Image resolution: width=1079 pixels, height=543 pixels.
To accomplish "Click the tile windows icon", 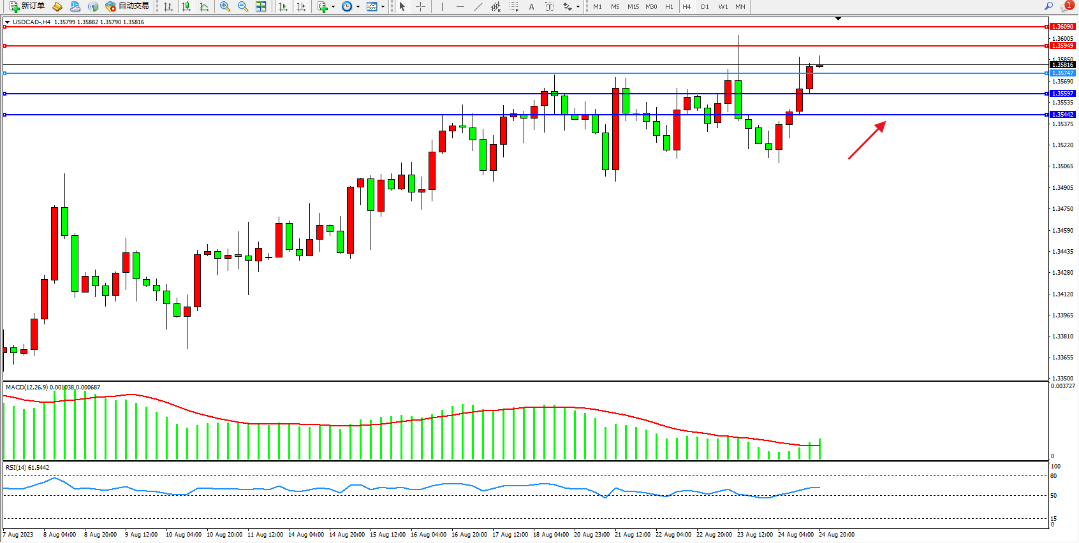I will point(261,6).
